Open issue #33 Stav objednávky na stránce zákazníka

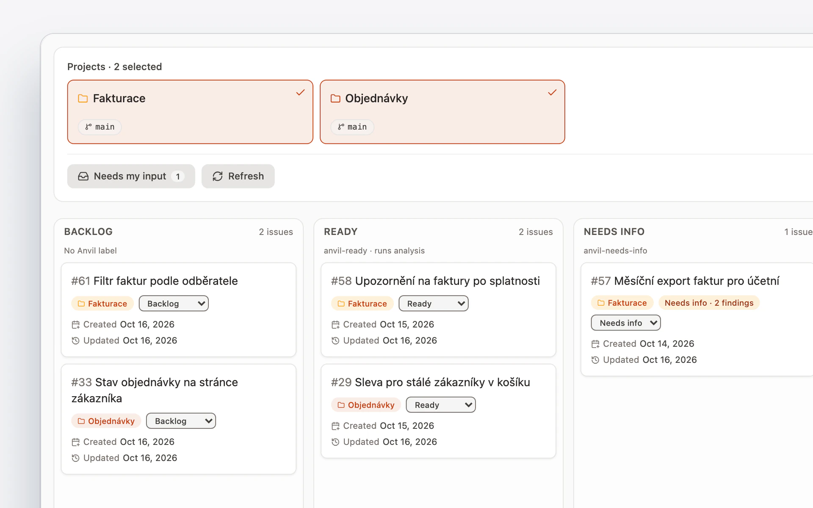(x=155, y=390)
